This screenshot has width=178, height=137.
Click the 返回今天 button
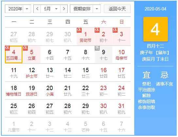coord(117,9)
